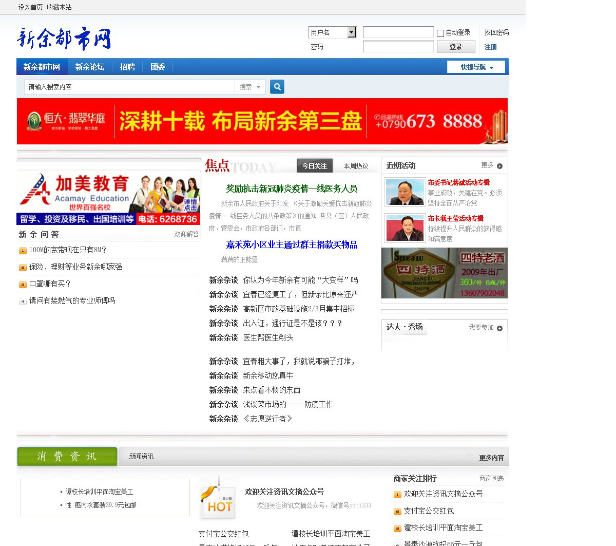Click number 2 badge beside 支付宝公交红包
This screenshot has height=546, width=616.
coord(397,512)
